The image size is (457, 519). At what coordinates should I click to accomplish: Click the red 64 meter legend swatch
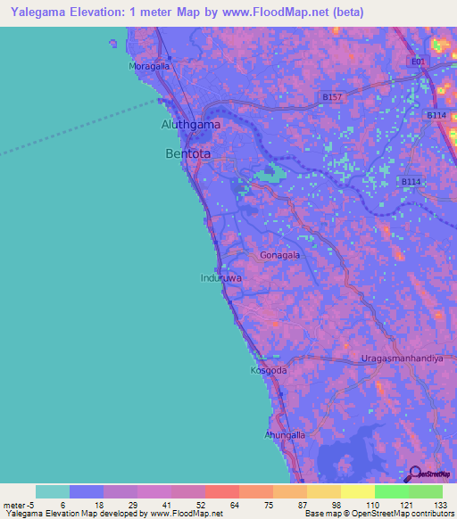(222, 492)
